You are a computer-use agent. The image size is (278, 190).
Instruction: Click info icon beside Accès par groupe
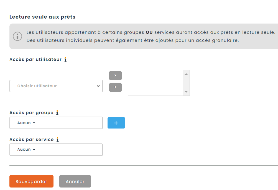click(x=57, y=113)
